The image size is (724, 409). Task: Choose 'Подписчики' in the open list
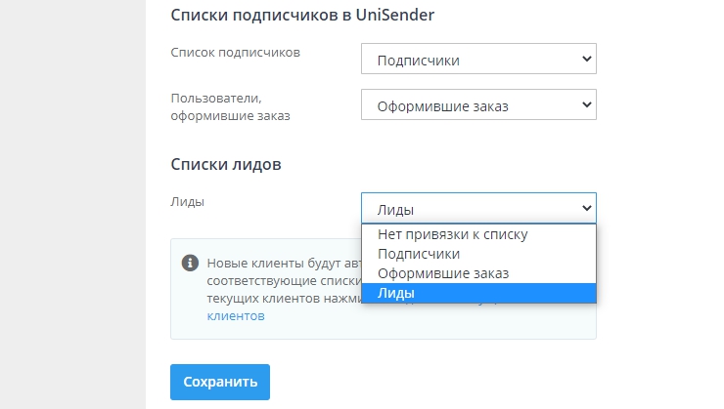(x=419, y=254)
